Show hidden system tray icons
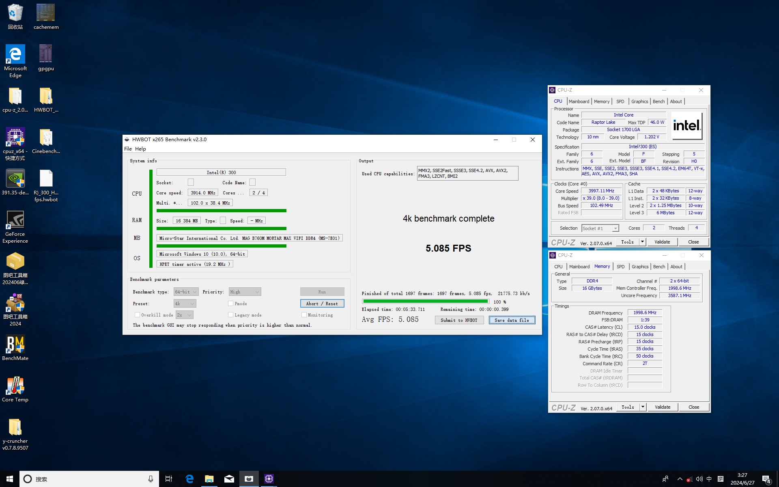 (680, 479)
